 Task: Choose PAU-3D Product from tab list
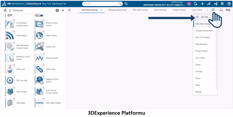point(205,37)
